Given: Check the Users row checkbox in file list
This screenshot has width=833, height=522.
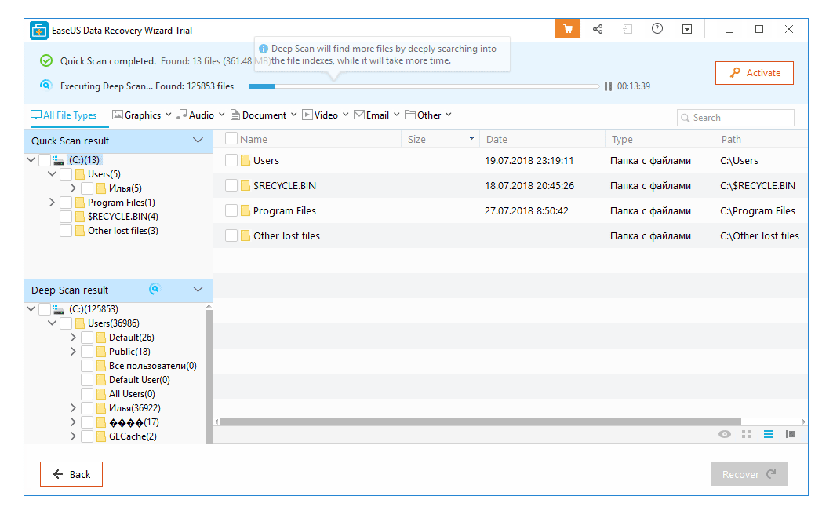Looking at the screenshot, I should [231, 160].
